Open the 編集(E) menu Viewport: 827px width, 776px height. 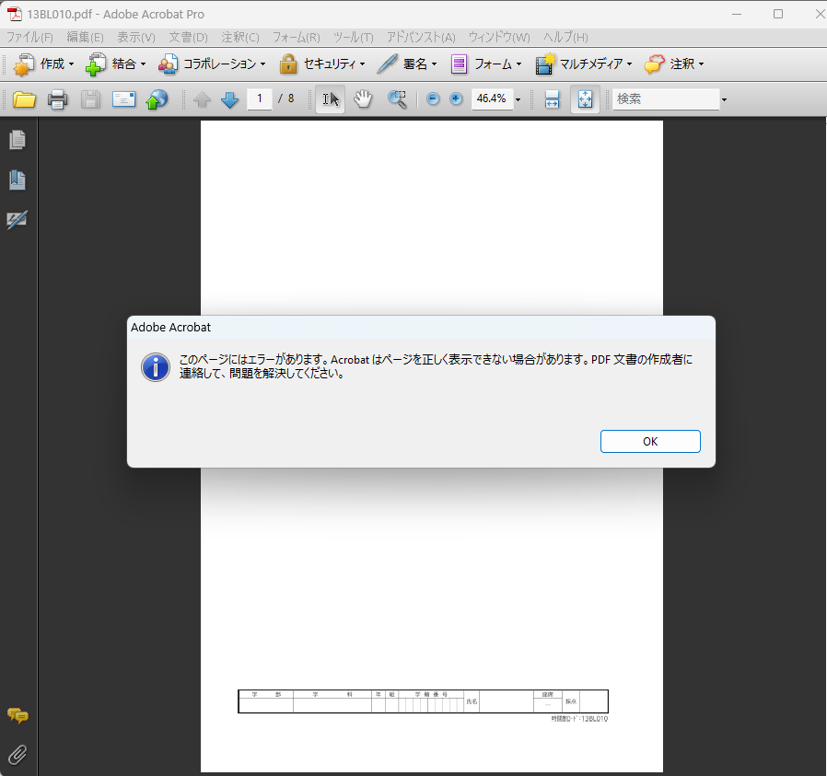coord(85,38)
